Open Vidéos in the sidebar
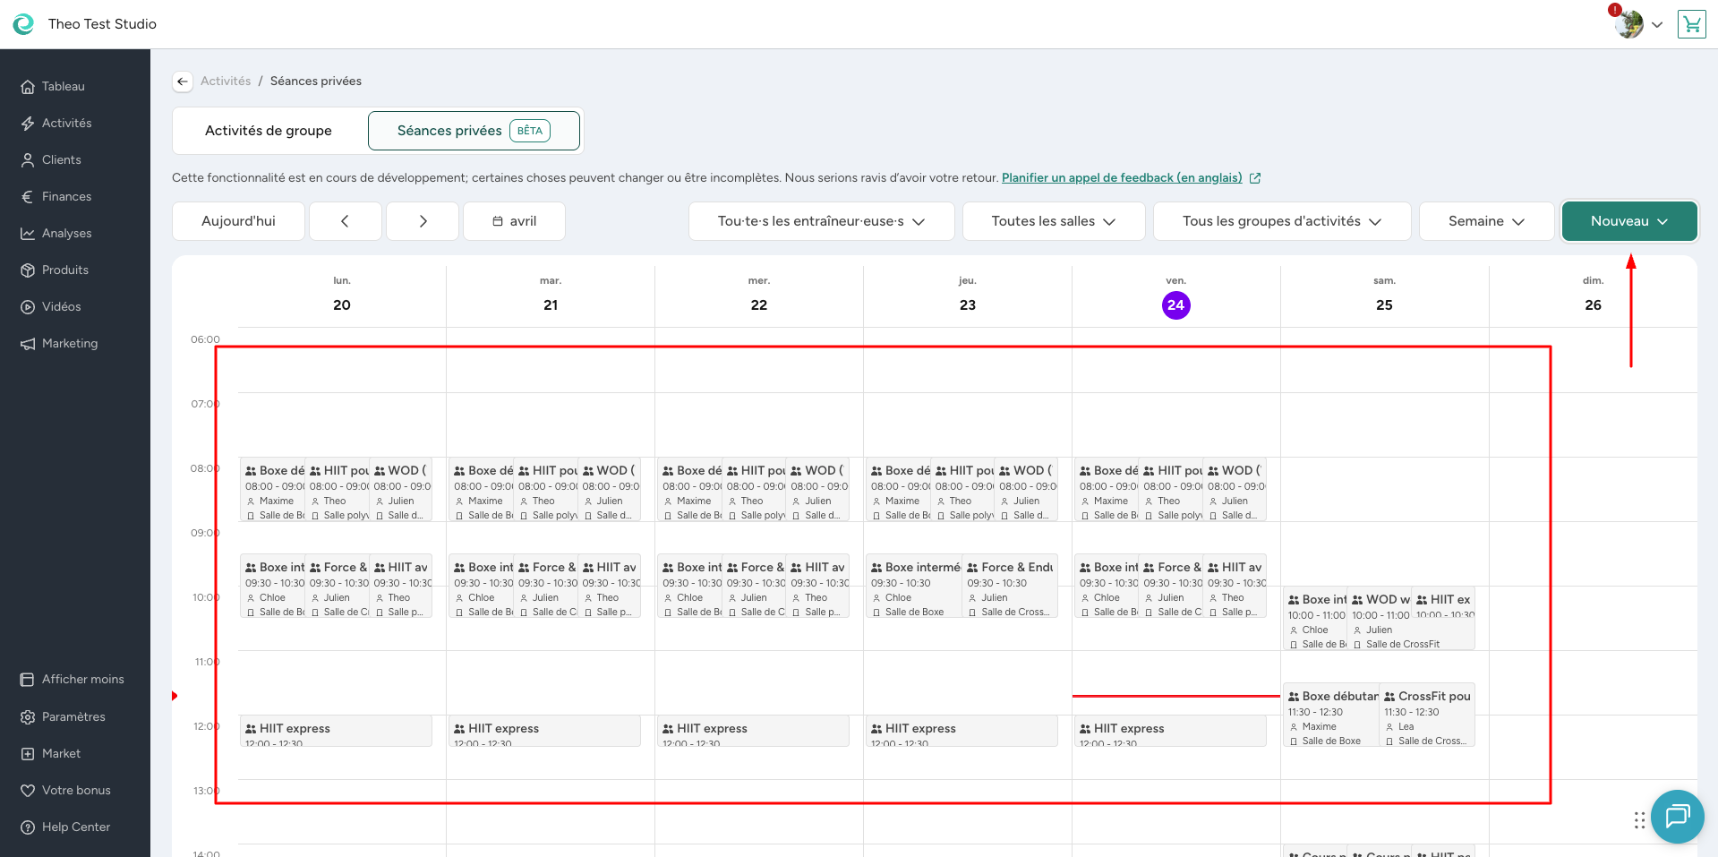This screenshot has height=857, width=1718. click(61, 306)
